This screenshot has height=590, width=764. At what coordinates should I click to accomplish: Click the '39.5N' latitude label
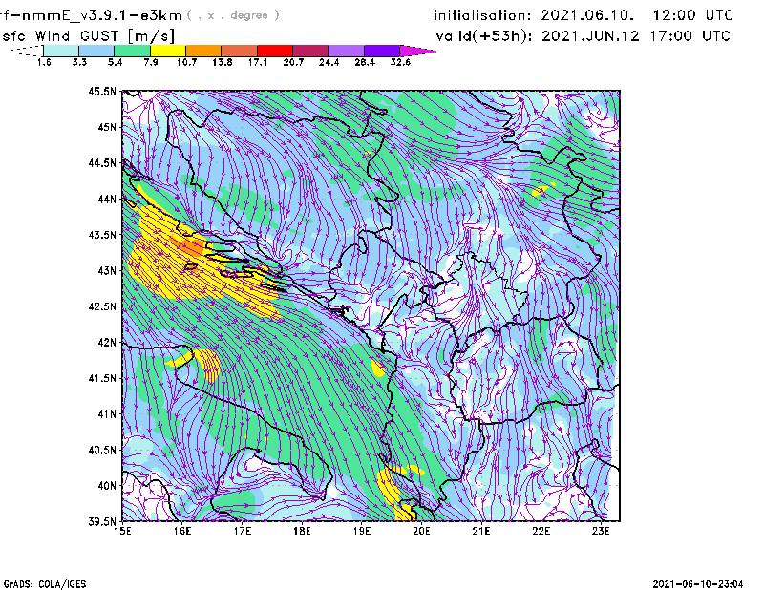(102, 522)
